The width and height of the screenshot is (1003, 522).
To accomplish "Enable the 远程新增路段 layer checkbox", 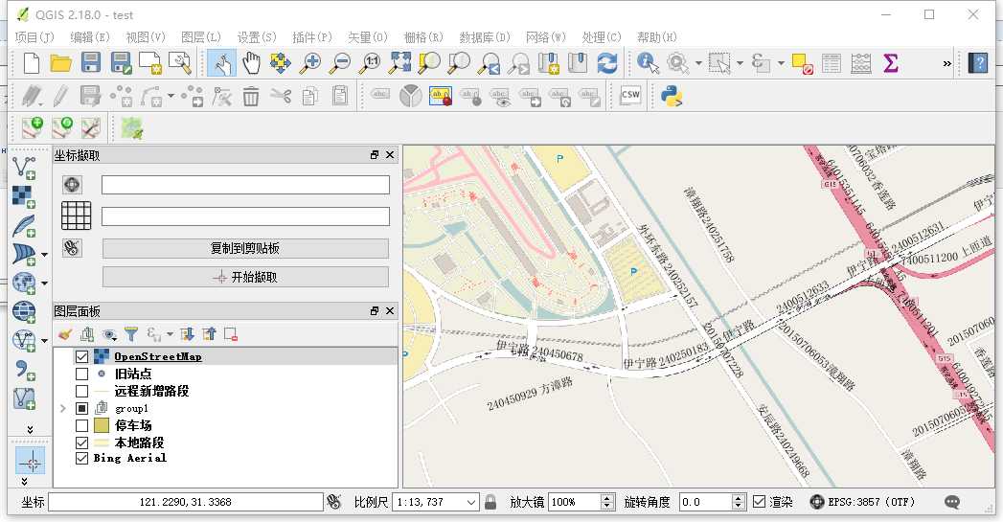I will pos(81,391).
